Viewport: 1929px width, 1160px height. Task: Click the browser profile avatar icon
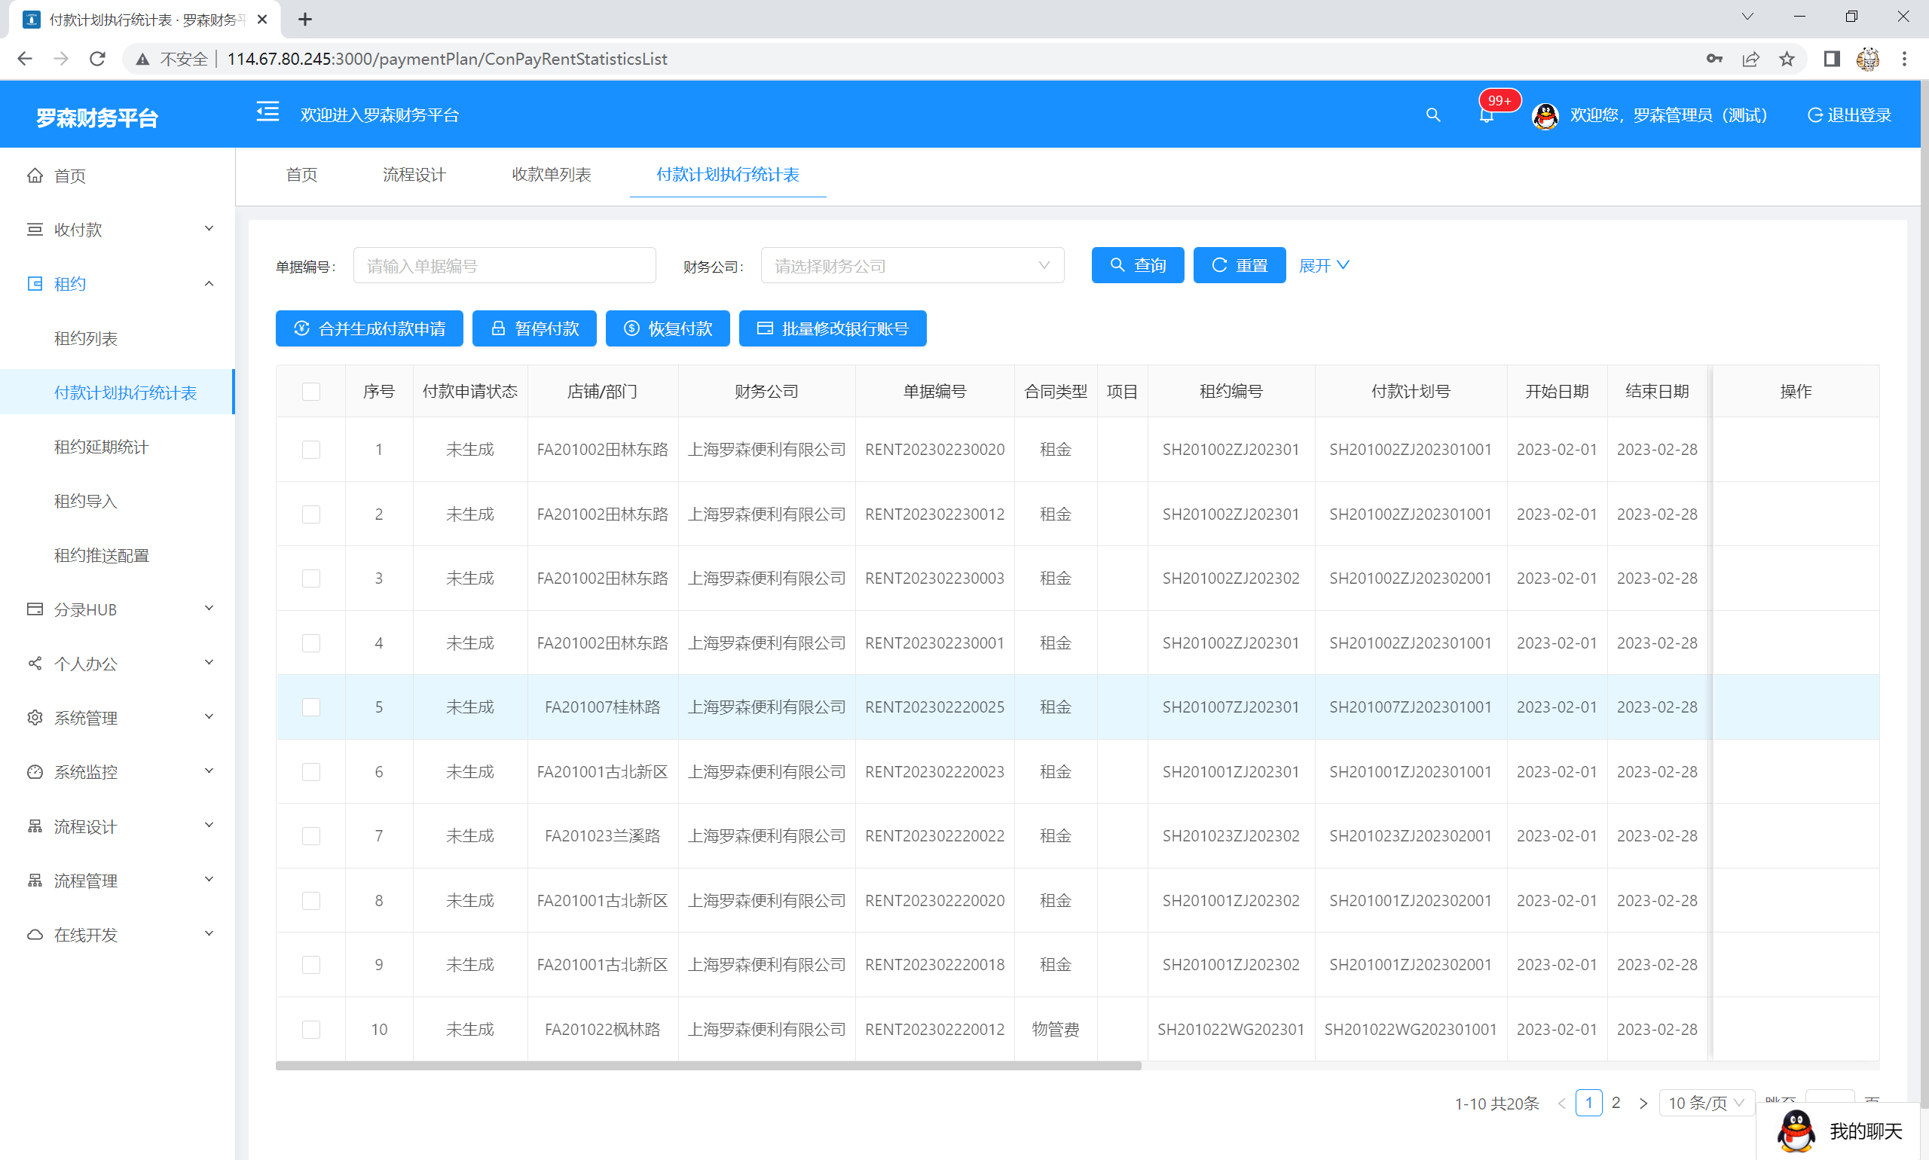(x=1867, y=59)
